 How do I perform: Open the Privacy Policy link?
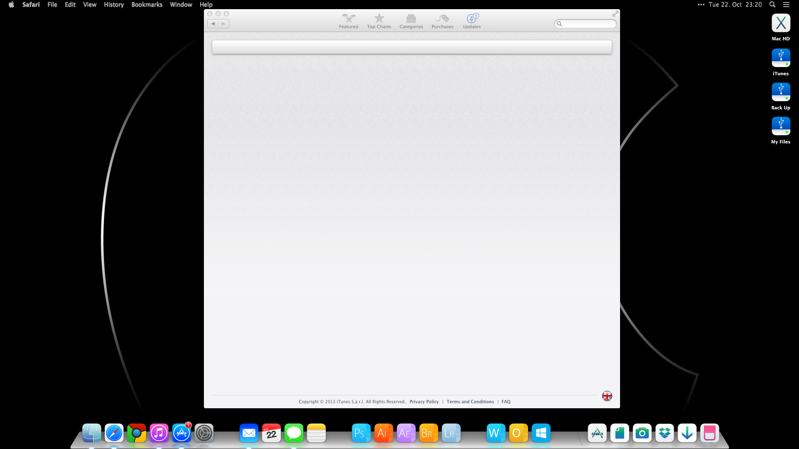click(x=424, y=402)
